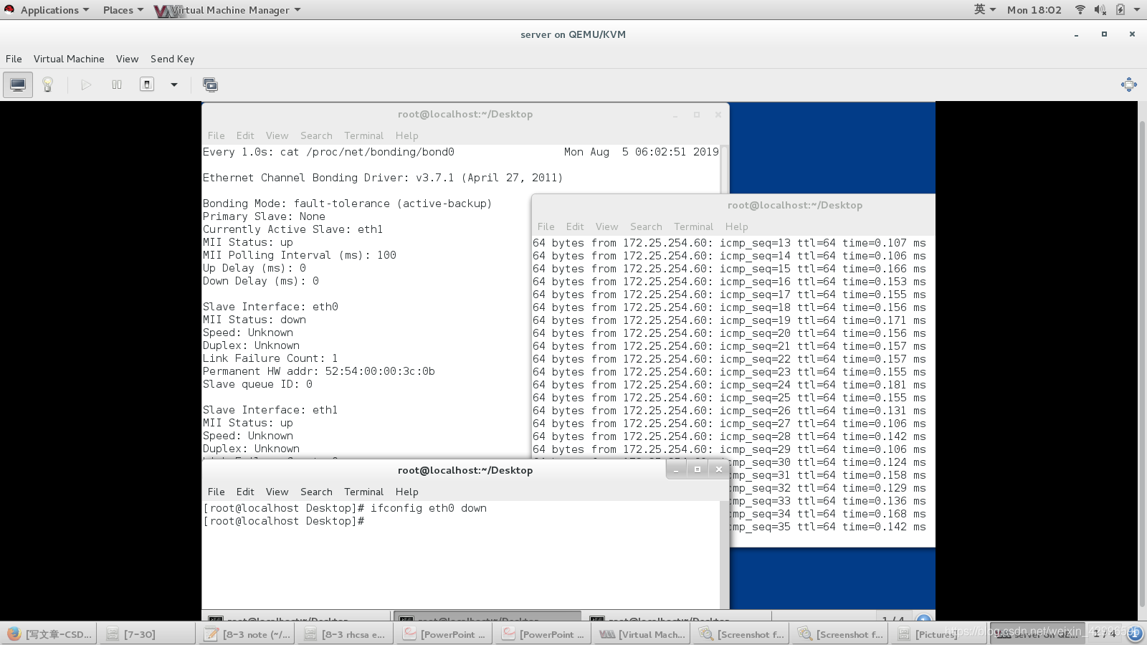Image resolution: width=1147 pixels, height=645 pixels.
Task: Open Help menu in bottom terminal window
Action: (406, 492)
